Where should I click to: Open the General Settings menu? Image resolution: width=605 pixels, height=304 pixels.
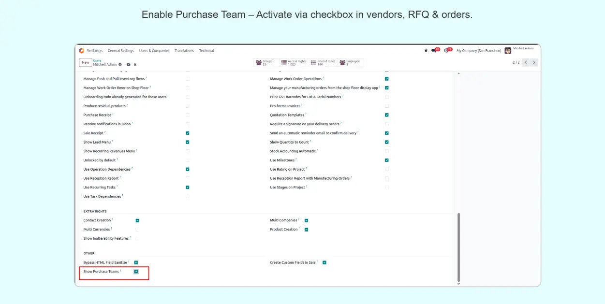(120, 51)
